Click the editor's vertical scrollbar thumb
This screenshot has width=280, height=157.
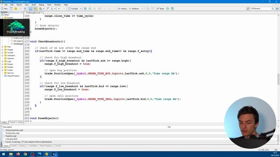click(x=278, y=79)
